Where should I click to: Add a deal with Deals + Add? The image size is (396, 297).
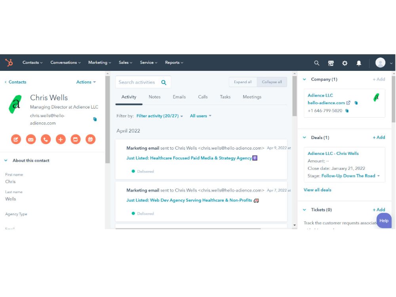click(x=379, y=137)
